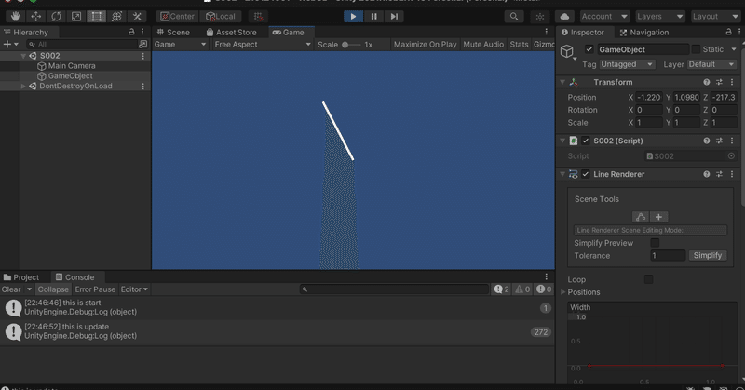Open Collaborate services sun icon
Viewport: 745px width, 390px height.
(x=540, y=17)
